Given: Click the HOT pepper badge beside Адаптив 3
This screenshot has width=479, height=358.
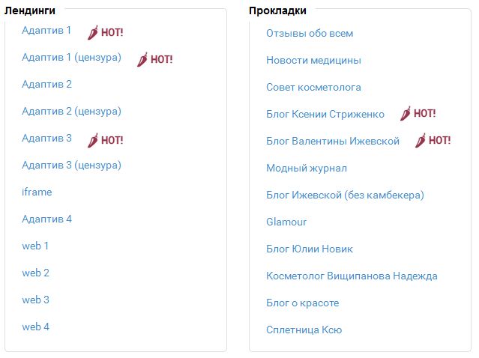Looking at the screenshot, I should pyautogui.click(x=105, y=140).
